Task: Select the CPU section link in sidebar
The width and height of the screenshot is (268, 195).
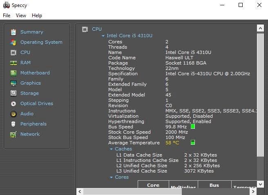Action: click(x=25, y=52)
